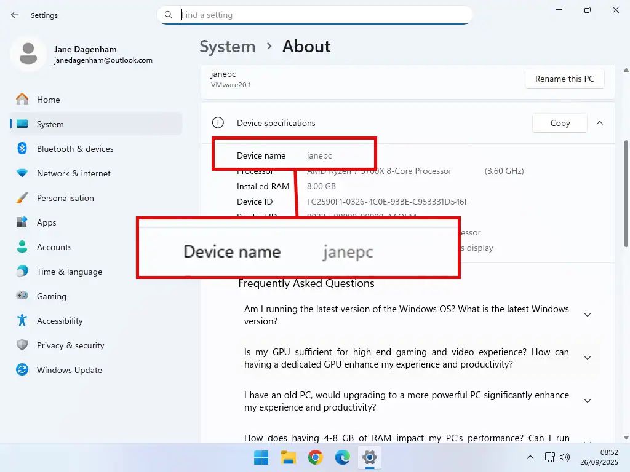Image resolution: width=630 pixels, height=472 pixels.
Task: Open the Windows Start button
Action: [x=261, y=457]
